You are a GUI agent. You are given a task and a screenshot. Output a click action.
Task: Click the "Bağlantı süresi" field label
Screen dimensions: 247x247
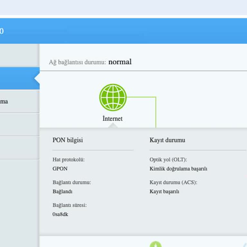pyautogui.click(x=69, y=205)
